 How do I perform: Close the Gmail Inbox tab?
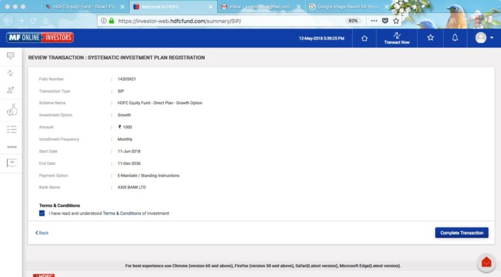point(299,7)
